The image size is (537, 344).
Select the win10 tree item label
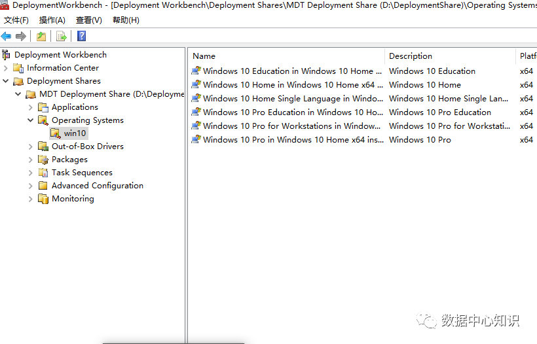point(75,133)
